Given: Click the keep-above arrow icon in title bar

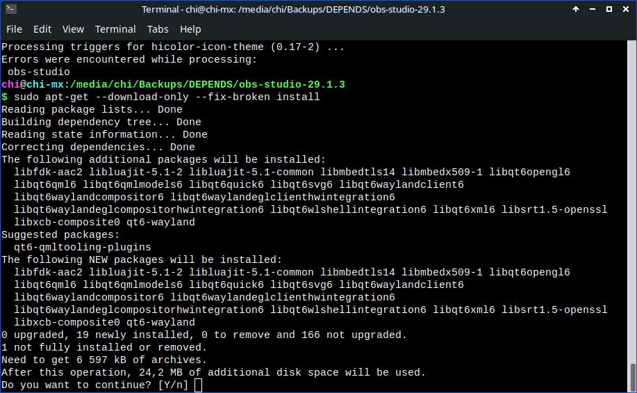Looking at the screenshot, I should tap(576, 9).
